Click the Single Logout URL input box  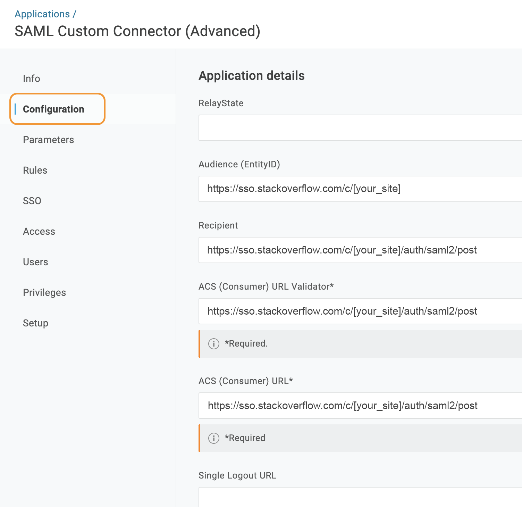360,497
